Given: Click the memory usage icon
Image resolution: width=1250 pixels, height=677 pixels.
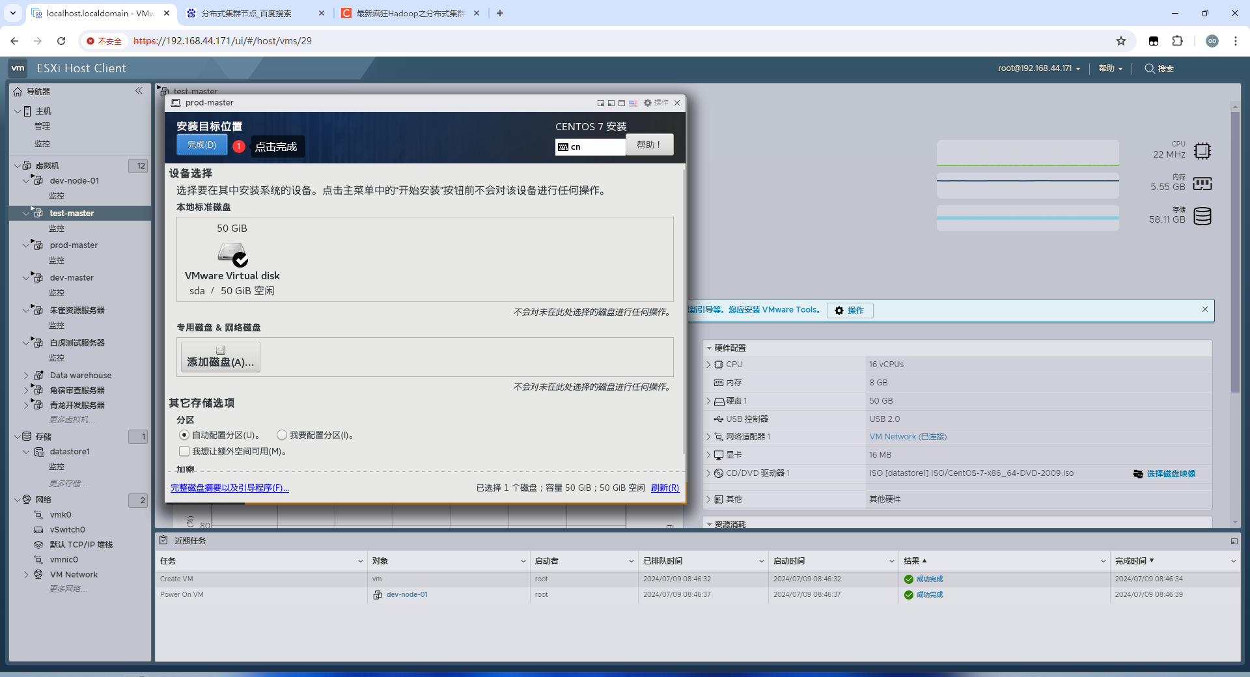Looking at the screenshot, I should [x=1202, y=184].
